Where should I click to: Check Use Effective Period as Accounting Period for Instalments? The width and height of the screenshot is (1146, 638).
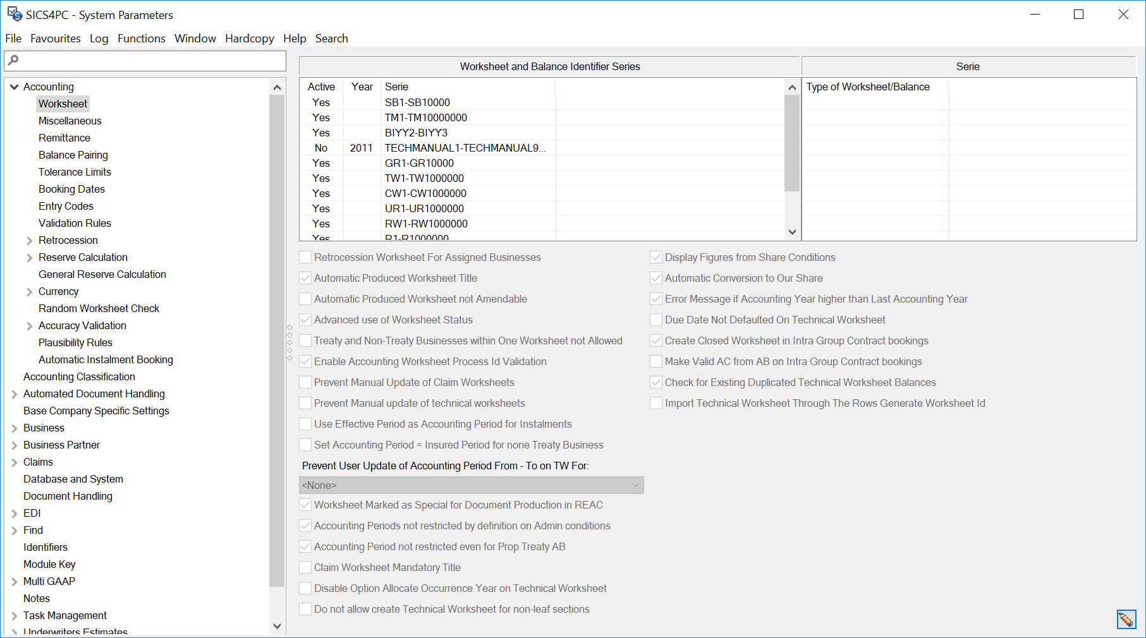pyautogui.click(x=305, y=424)
